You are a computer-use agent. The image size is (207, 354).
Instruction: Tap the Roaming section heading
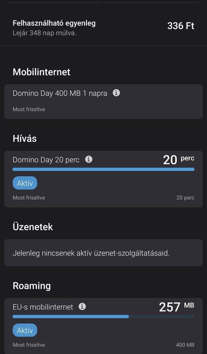point(32,286)
